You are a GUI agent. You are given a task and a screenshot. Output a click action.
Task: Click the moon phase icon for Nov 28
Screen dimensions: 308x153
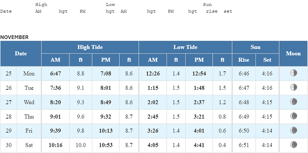pos(293,116)
